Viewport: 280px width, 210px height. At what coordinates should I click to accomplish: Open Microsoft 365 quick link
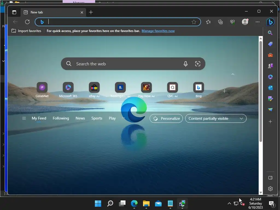68,90
